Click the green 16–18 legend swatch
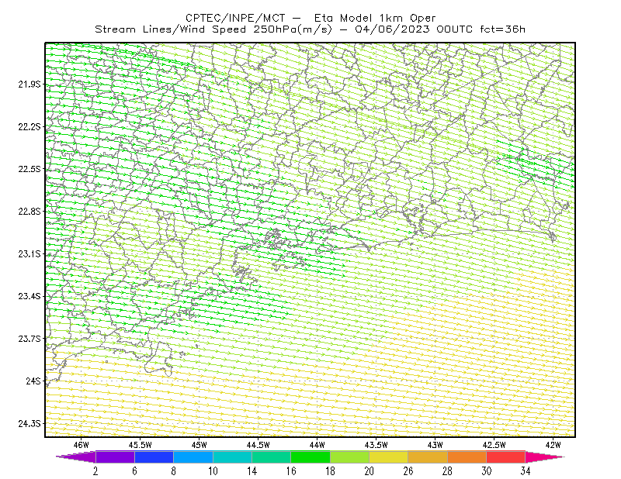Screen dimensions: 621x479 coord(310,457)
